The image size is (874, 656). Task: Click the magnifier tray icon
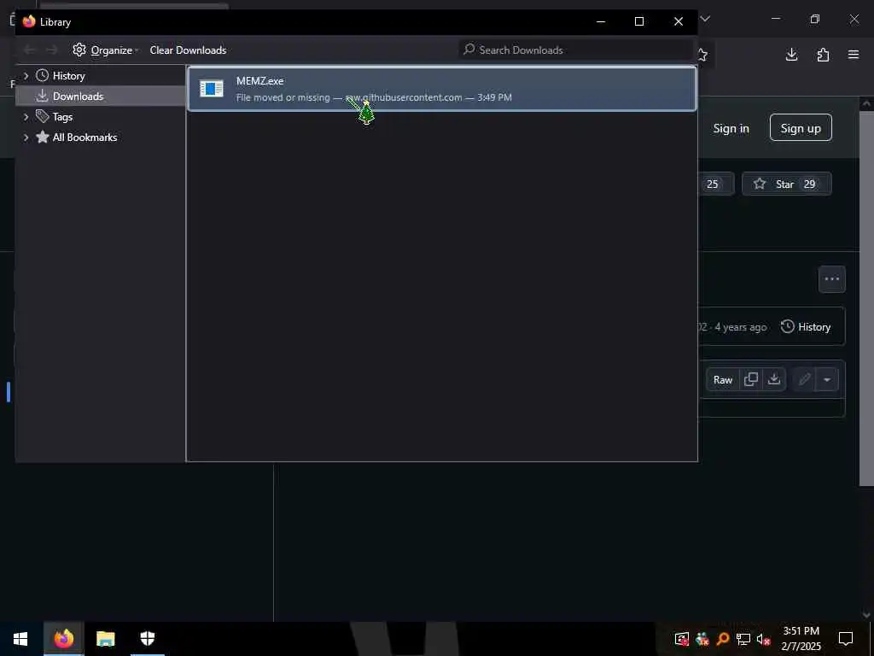click(x=722, y=639)
